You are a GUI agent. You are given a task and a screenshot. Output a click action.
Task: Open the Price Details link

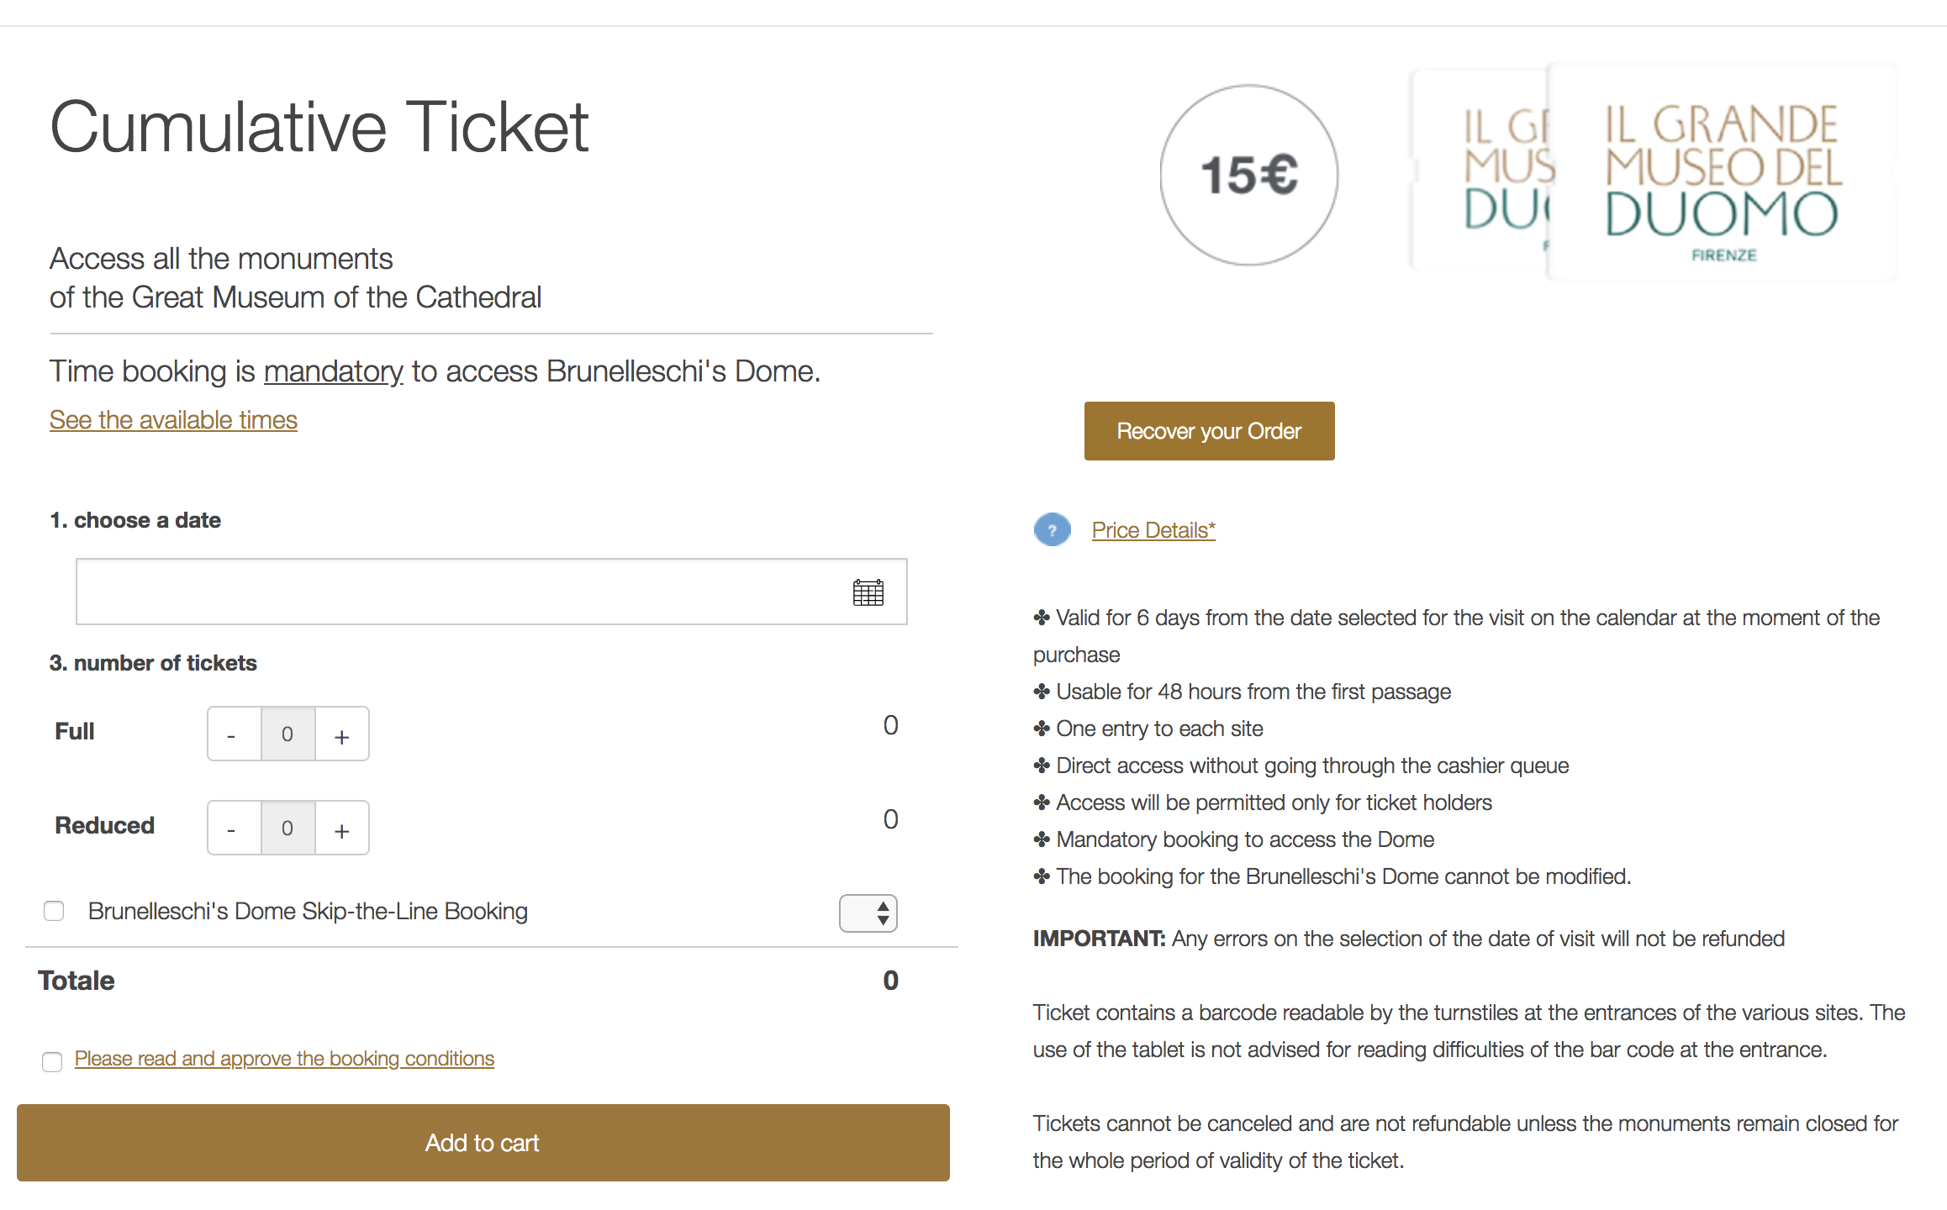tap(1153, 530)
